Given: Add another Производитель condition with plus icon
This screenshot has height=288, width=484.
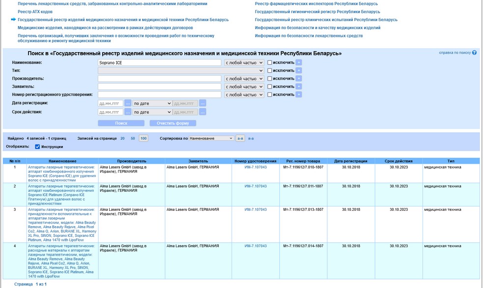Looking at the screenshot, I should pyautogui.click(x=298, y=79).
